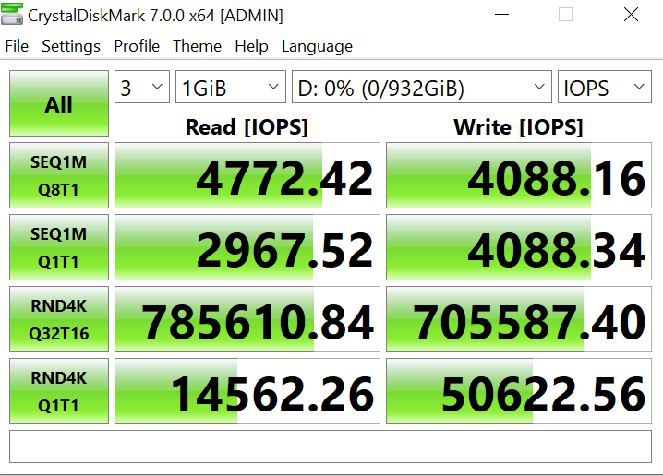Click the write result 705587.40

(519, 319)
